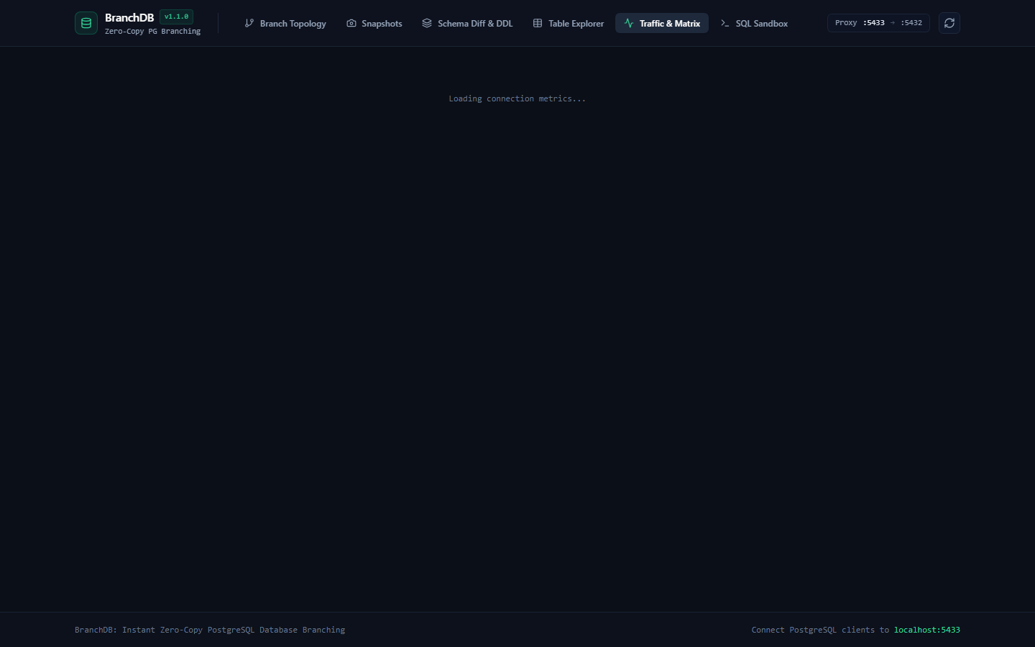Open the Schema Diff & DDL tab
This screenshot has width=1035, height=647.
tap(467, 23)
